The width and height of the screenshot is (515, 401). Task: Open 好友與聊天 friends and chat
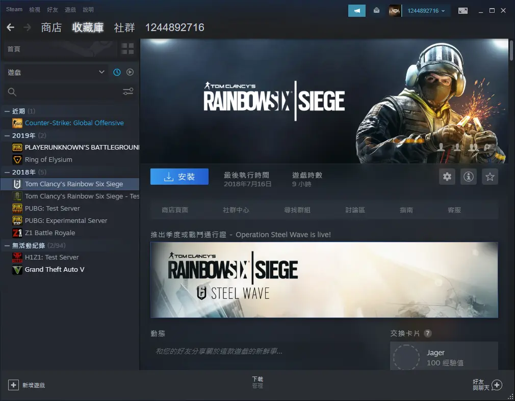pos(487,385)
